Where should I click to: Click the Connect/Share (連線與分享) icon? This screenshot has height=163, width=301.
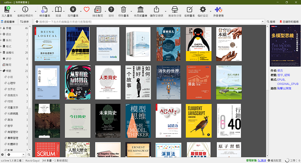click(x=174, y=10)
